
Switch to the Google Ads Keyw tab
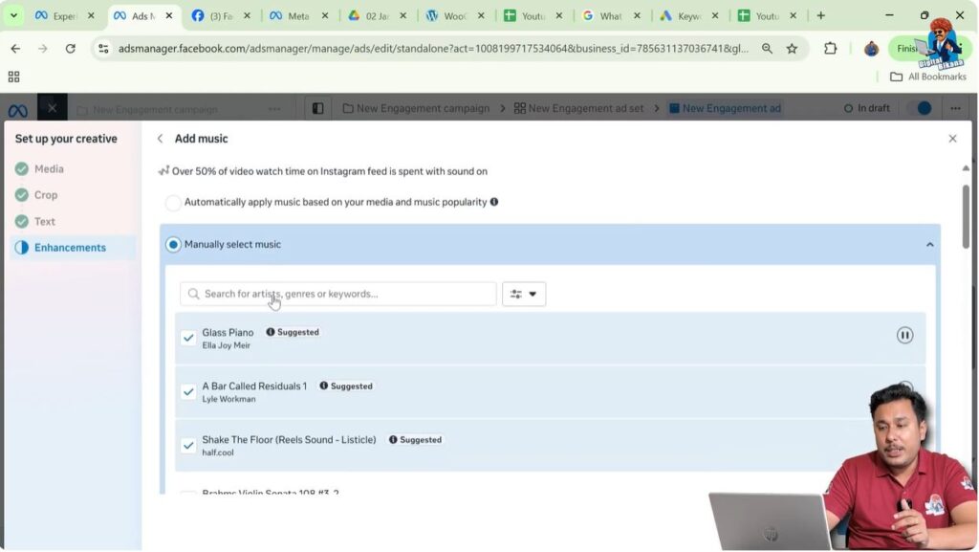688,16
